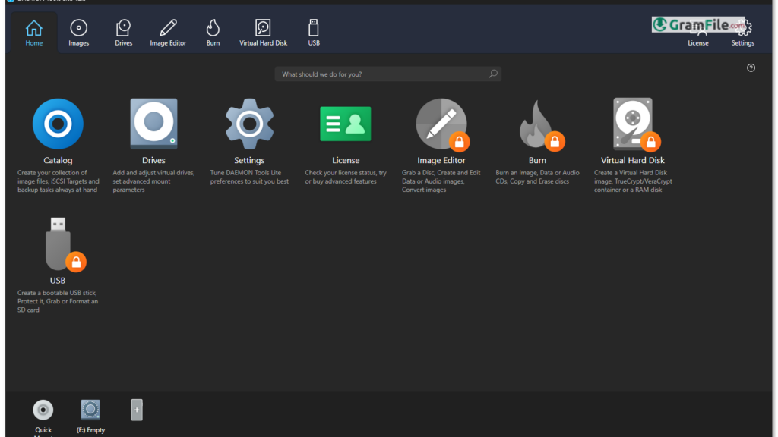Open the Virtual Hard Disk tab
The image size is (778, 437).
coord(263,33)
